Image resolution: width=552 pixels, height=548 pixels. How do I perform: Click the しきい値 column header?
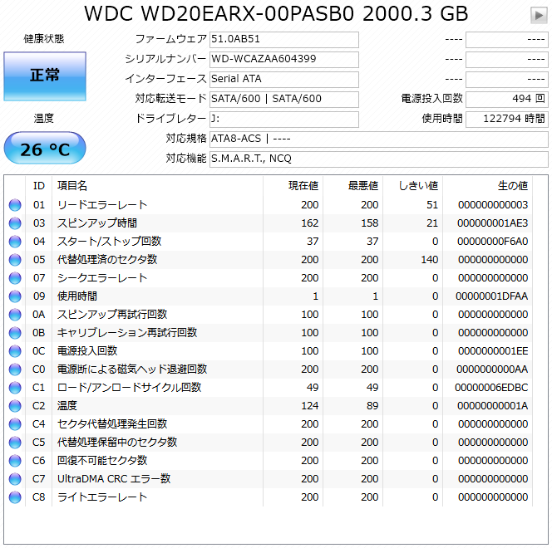418,185
